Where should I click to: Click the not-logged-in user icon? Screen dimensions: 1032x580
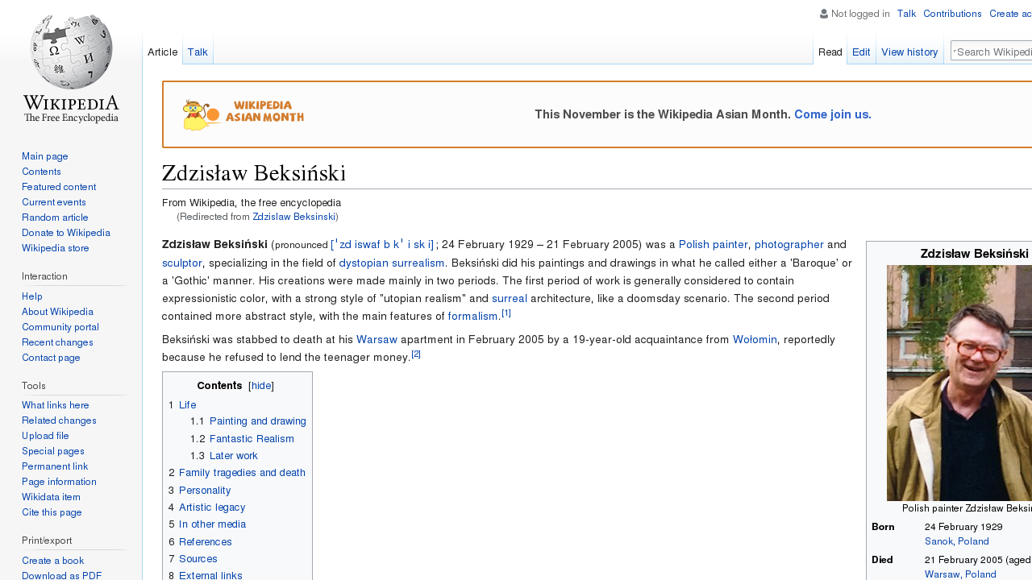click(824, 14)
